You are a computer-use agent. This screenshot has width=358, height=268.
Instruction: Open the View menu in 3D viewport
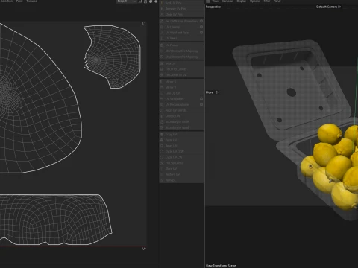(216, 1)
